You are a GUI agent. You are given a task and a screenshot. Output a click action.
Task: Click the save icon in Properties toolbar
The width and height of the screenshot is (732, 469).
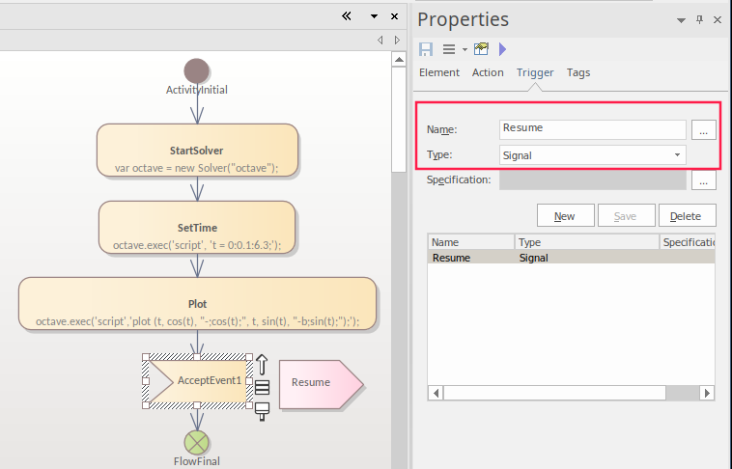[426, 49]
